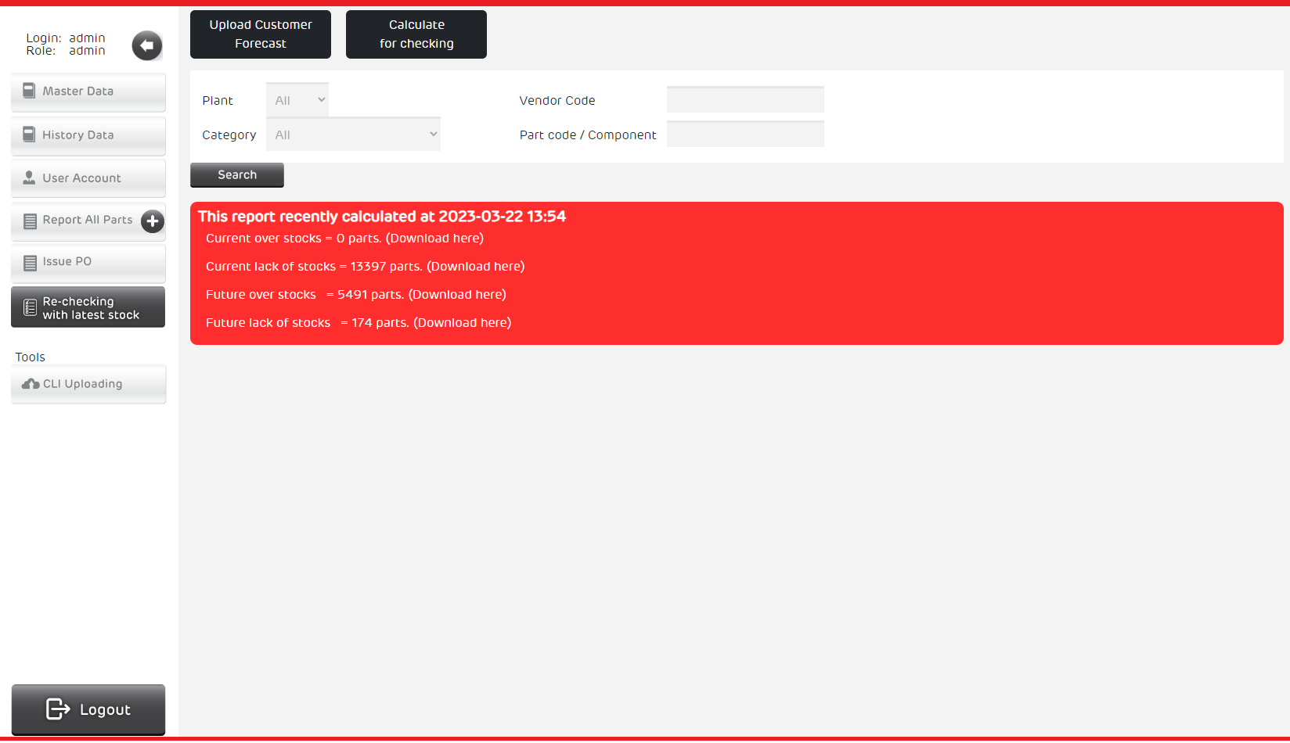Image resolution: width=1290 pixels, height=743 pixels.
Task: Click the History Data book icon
Action: point(29,135)
